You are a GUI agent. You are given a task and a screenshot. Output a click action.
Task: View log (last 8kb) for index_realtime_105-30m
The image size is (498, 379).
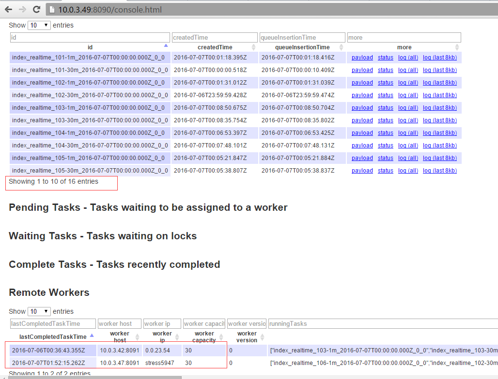439,171
